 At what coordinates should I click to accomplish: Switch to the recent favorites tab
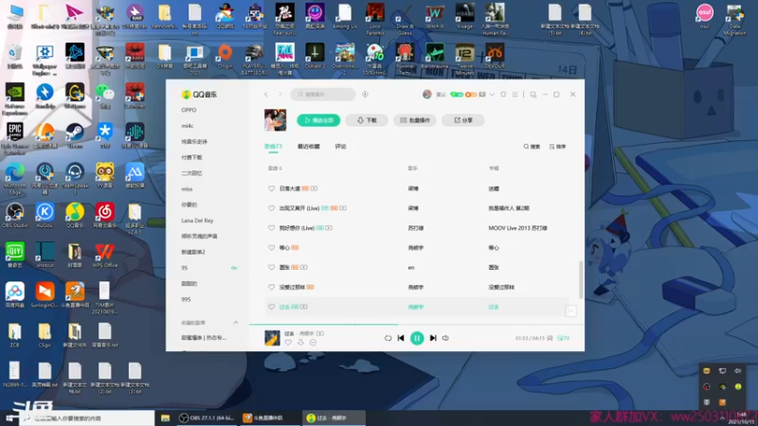[309, 147]
